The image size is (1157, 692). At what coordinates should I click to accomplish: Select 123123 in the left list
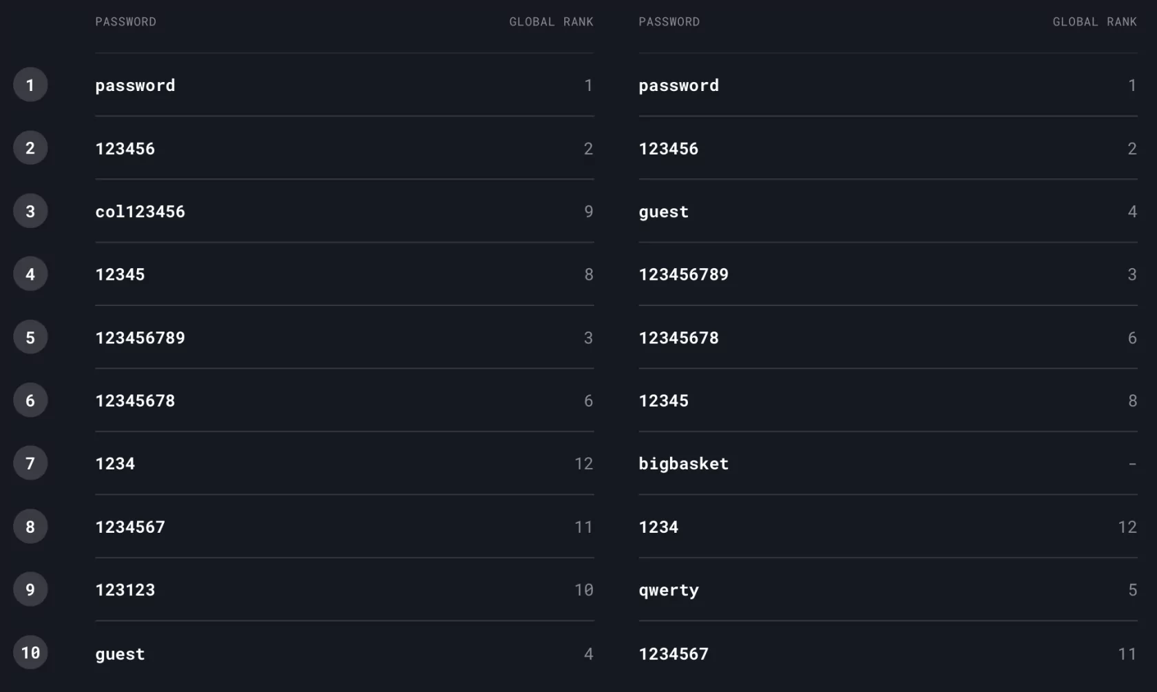(x=125, y=590)
